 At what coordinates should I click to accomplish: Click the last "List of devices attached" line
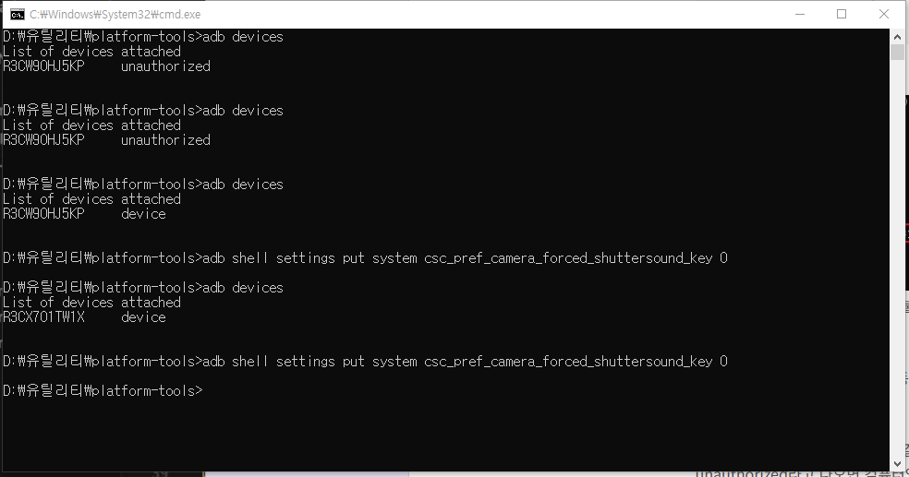coord(91,303)
